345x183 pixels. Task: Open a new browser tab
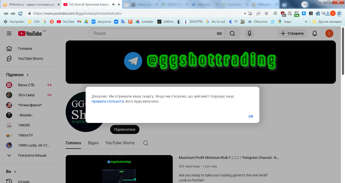[127, 5]
